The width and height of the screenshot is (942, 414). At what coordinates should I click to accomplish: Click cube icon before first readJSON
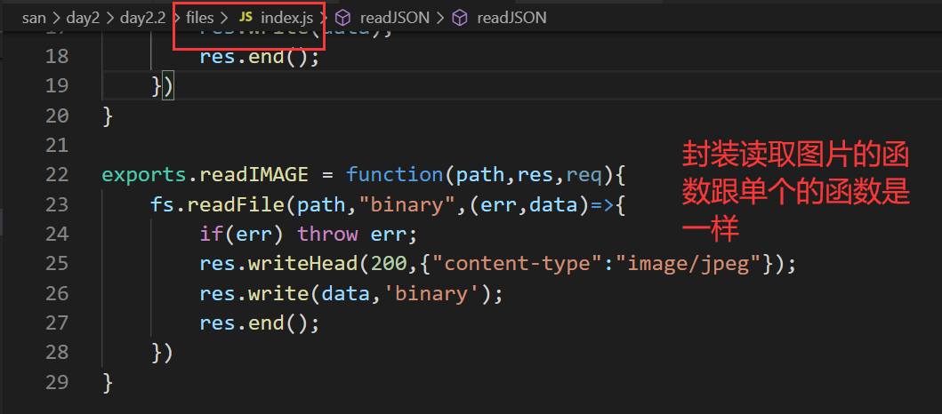coord(342,18)
